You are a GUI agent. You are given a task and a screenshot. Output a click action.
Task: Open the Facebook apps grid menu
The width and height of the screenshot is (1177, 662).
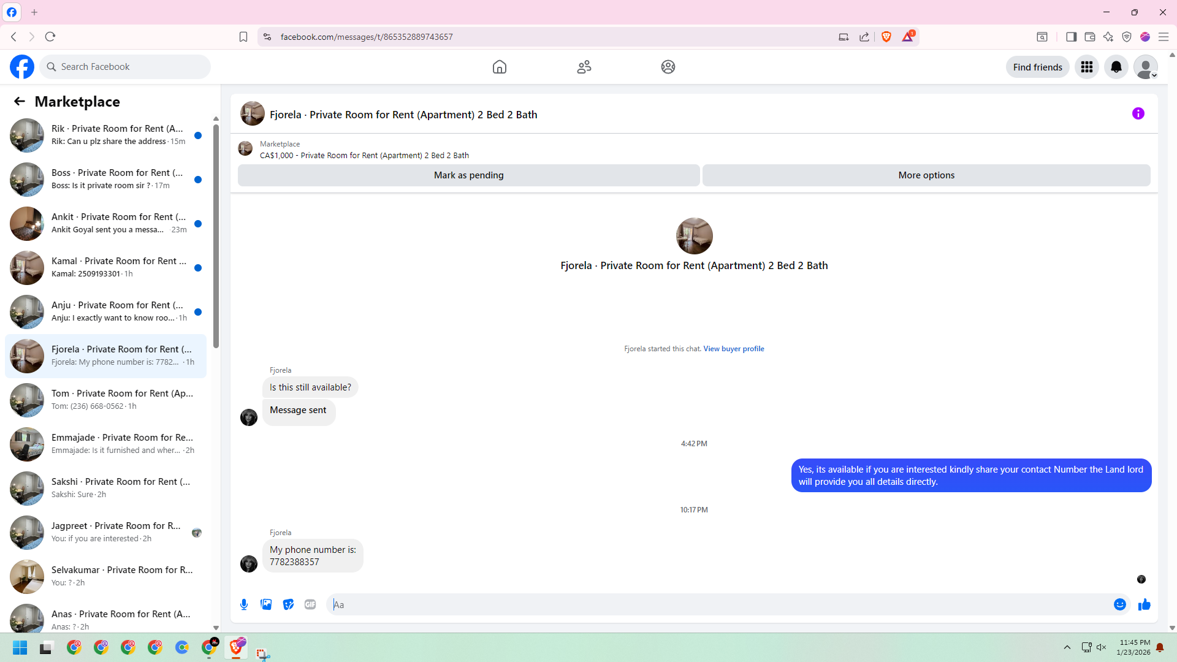[x=1086, y=67]
